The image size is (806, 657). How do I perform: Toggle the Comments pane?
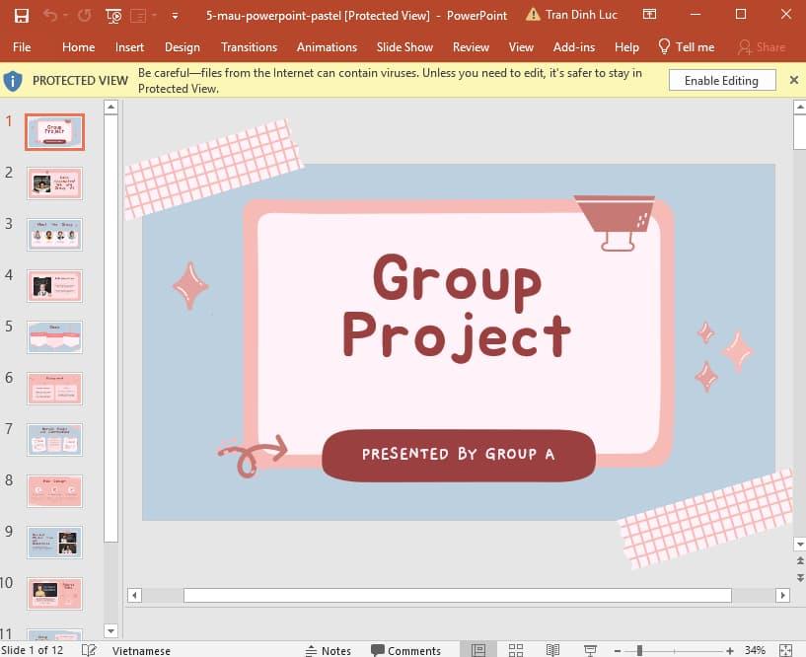click(x=405, y=650)
